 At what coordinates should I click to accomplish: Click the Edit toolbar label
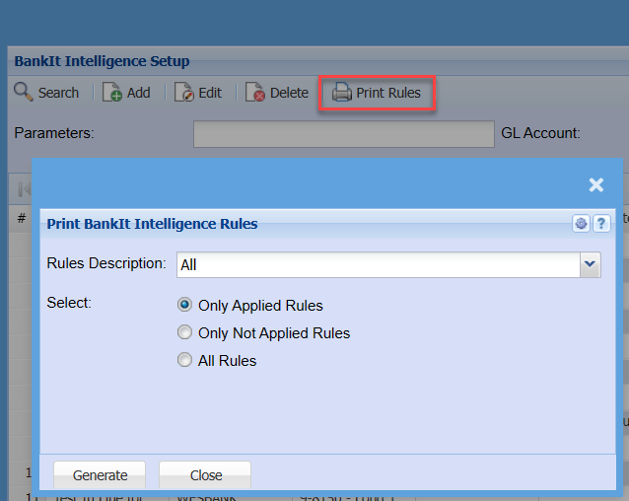tap(210, 93)
